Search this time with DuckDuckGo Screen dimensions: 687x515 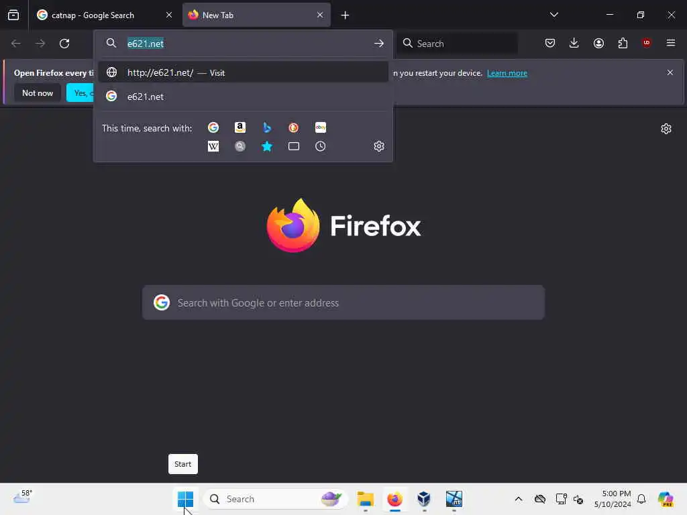click(294, 127)
